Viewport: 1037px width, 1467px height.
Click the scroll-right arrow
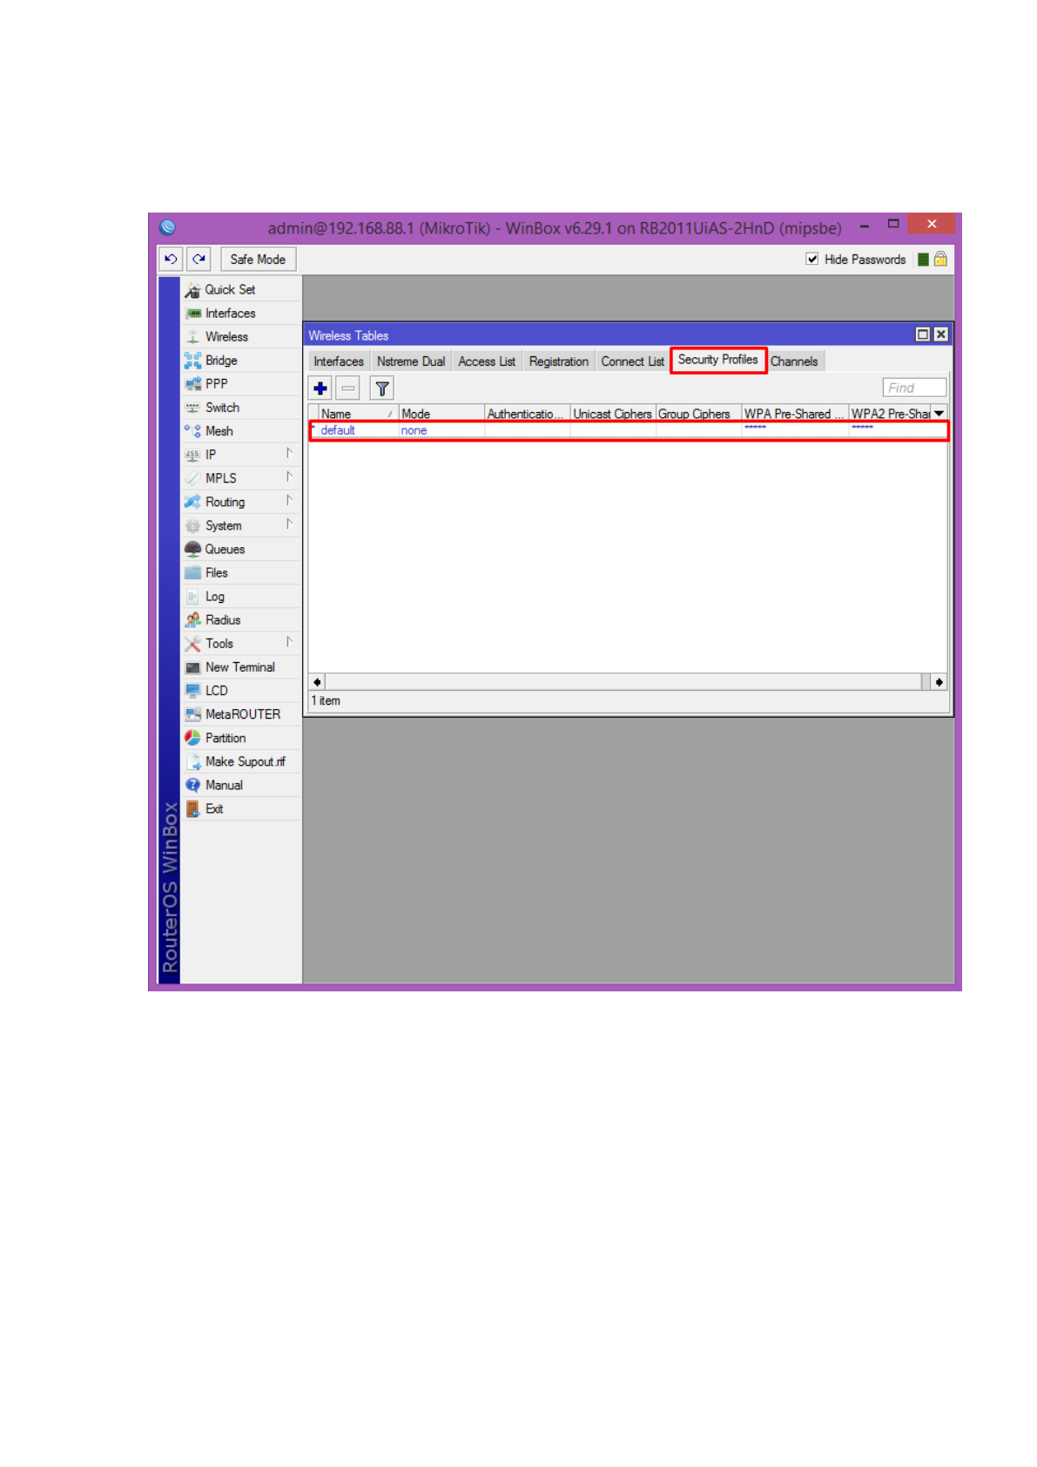point(939,682)
